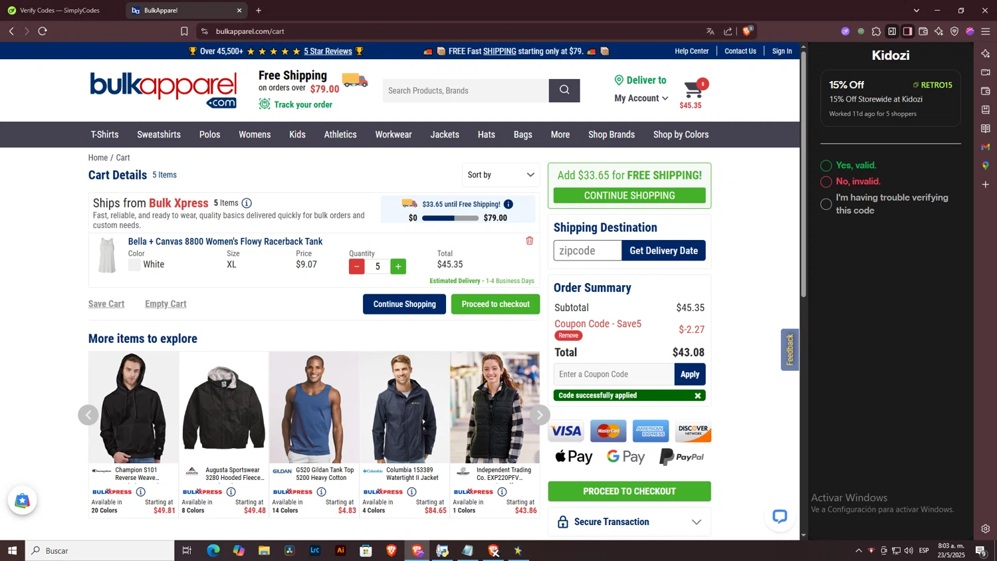Screen dimensions: 997x561
Task: Open the translate icon in address bar
Action: tap(711, 31)
